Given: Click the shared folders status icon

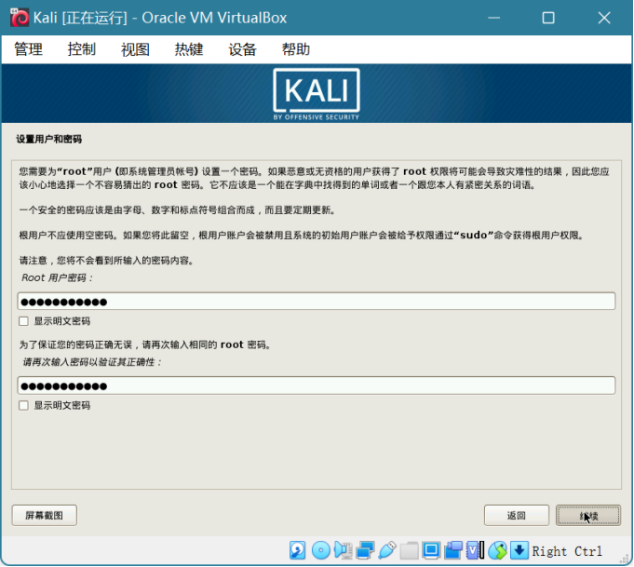Looking at the screenshot, I should 410,551.
